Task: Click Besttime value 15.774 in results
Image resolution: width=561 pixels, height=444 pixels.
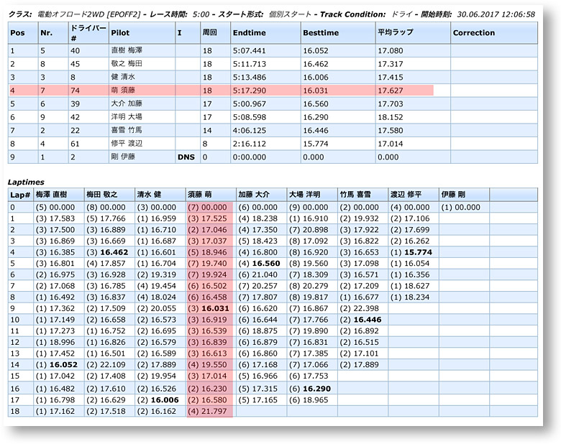Action: click(316, 144)
